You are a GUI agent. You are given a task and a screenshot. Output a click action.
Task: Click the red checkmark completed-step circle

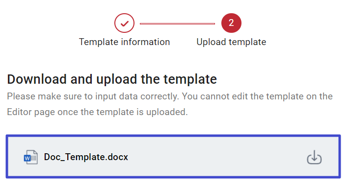124,23
